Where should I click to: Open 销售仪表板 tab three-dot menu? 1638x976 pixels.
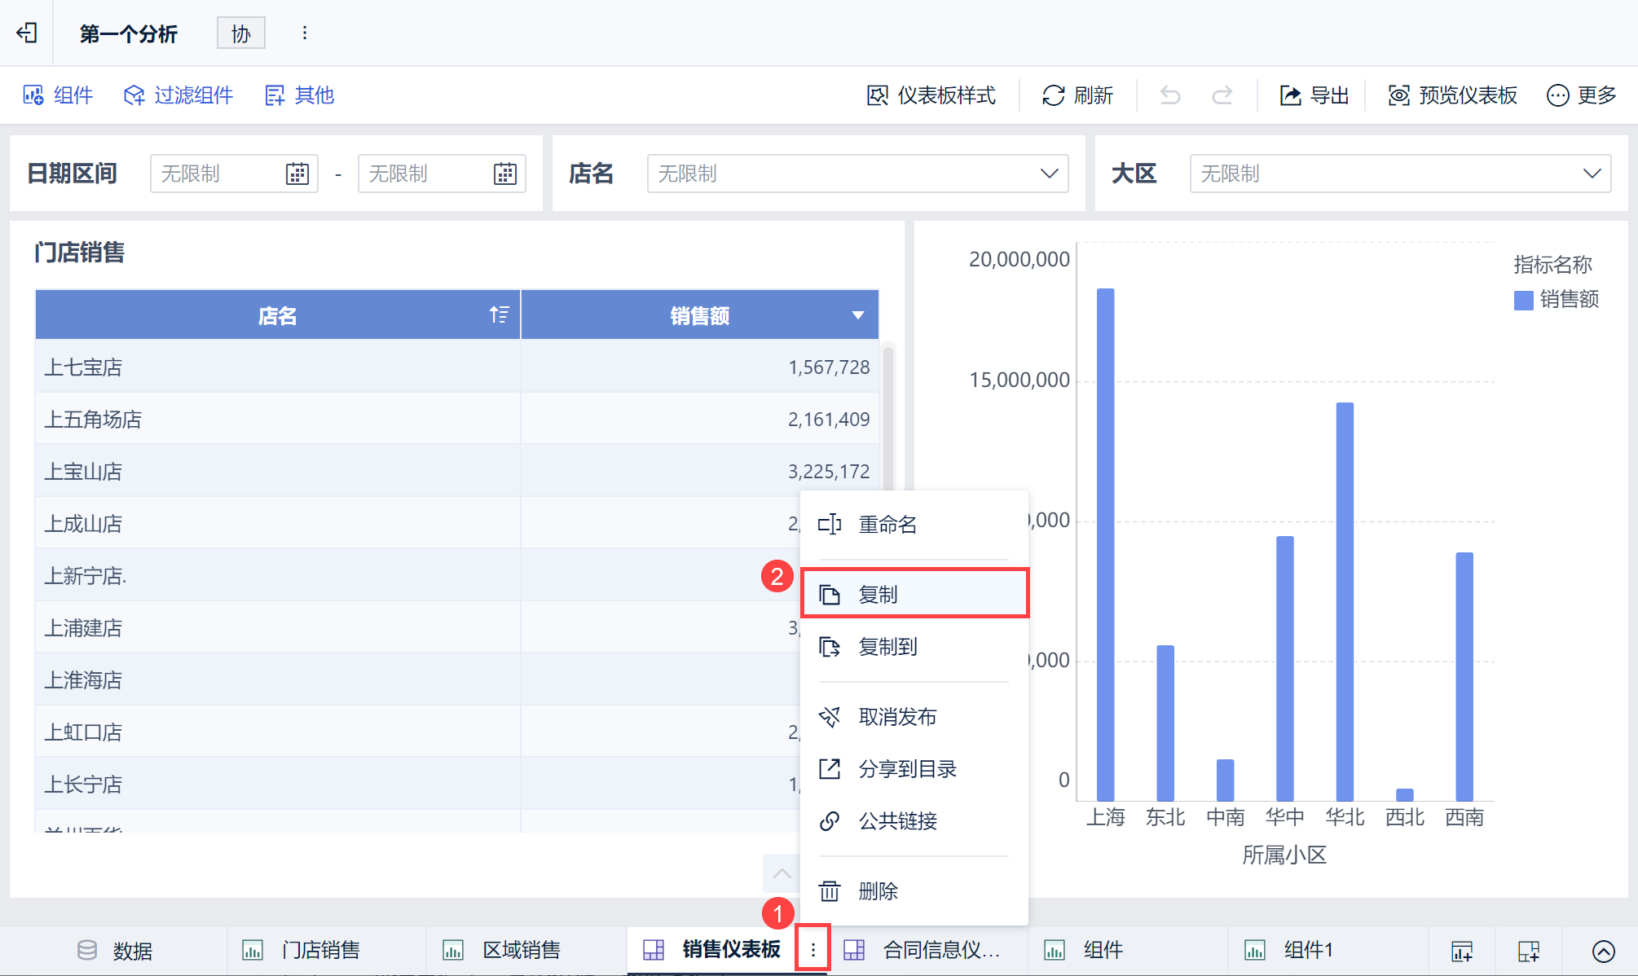pyautogui.click(x=812, y=949)
